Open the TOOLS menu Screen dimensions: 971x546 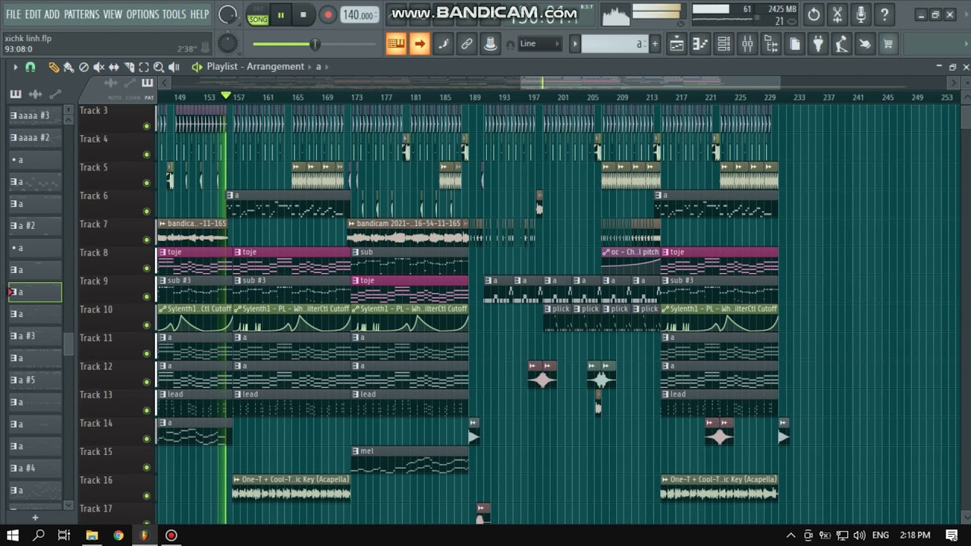174,14
